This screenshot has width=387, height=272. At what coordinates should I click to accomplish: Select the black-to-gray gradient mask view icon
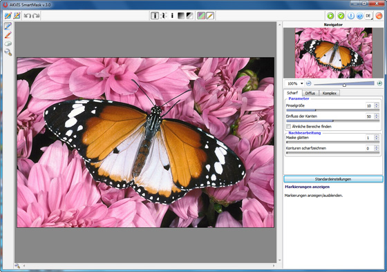(181, 16)
